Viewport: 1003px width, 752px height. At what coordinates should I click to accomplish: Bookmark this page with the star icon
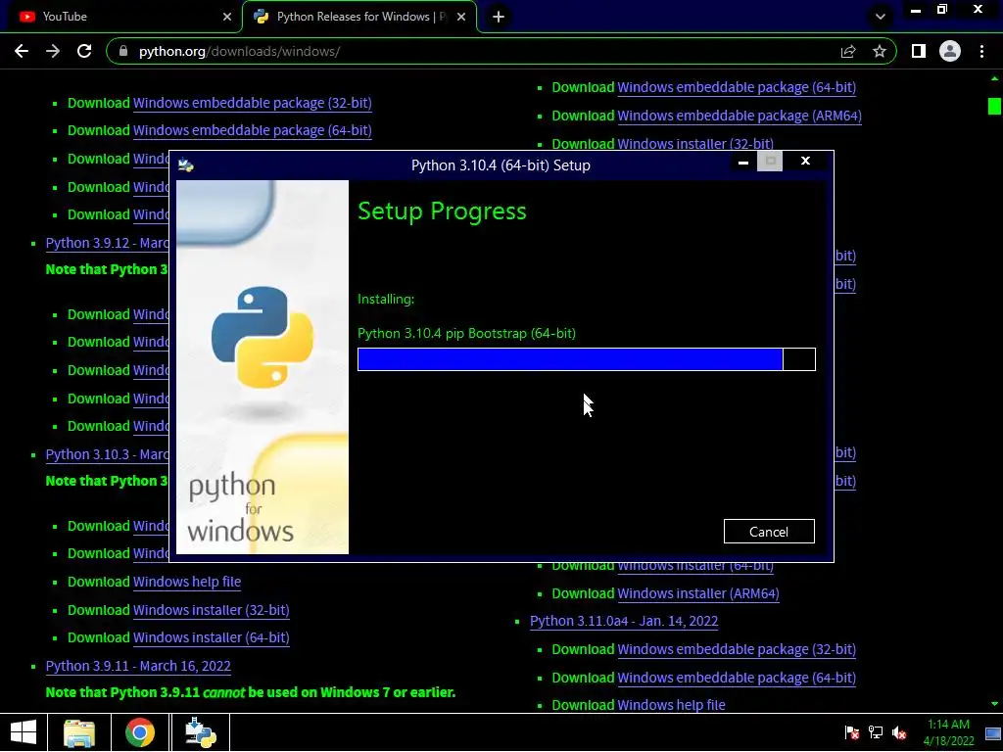(880, 51)
